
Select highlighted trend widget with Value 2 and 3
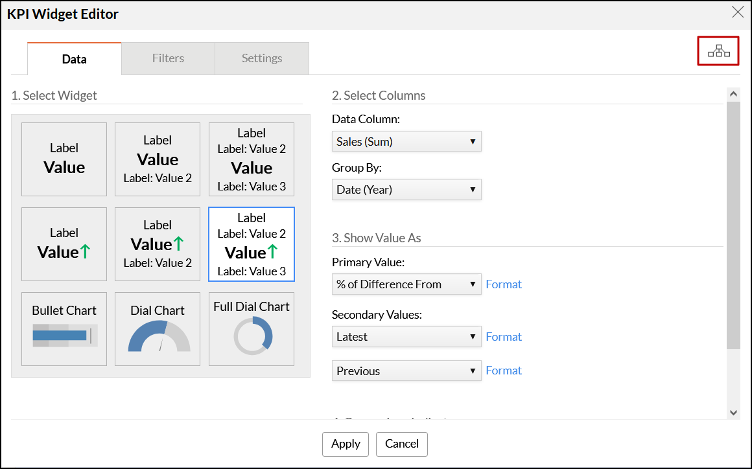[x=251, y=244]
